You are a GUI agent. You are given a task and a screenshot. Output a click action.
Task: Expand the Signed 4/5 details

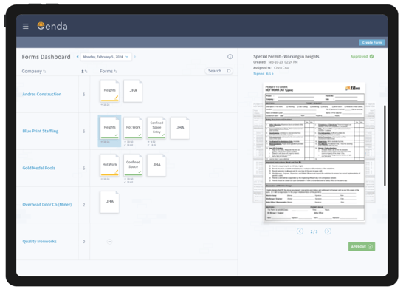(264, 74)
